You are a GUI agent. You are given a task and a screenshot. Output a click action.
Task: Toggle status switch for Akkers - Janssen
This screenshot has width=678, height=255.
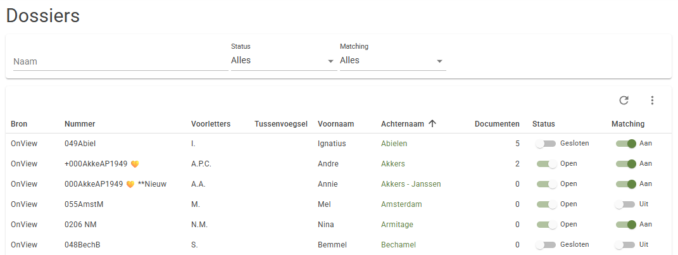point(547,184)
